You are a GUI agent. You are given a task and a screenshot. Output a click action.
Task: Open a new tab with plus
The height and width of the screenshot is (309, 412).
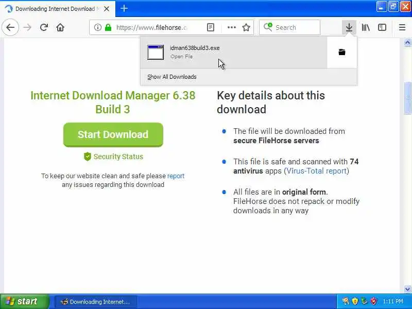click(124, 9)
